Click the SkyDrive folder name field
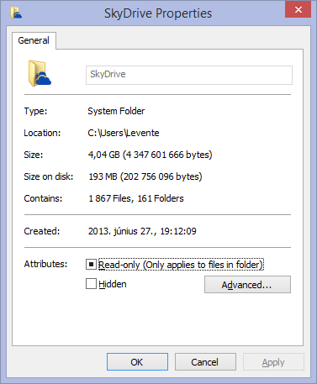Viewport: 317px width, 384px height. [x=189, y=75]
